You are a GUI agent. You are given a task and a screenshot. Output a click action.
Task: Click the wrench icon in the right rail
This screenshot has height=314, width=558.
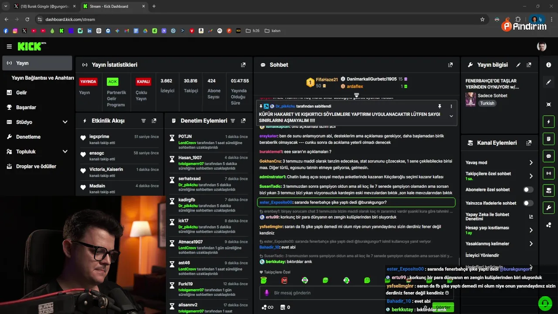click(548, 208)
